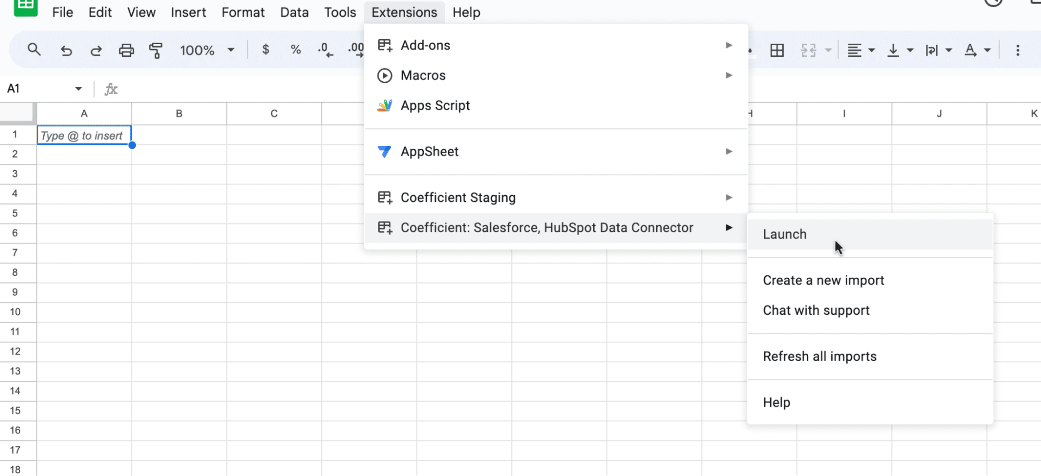Click the Redo arrow icon

click(x=96, y=50)
